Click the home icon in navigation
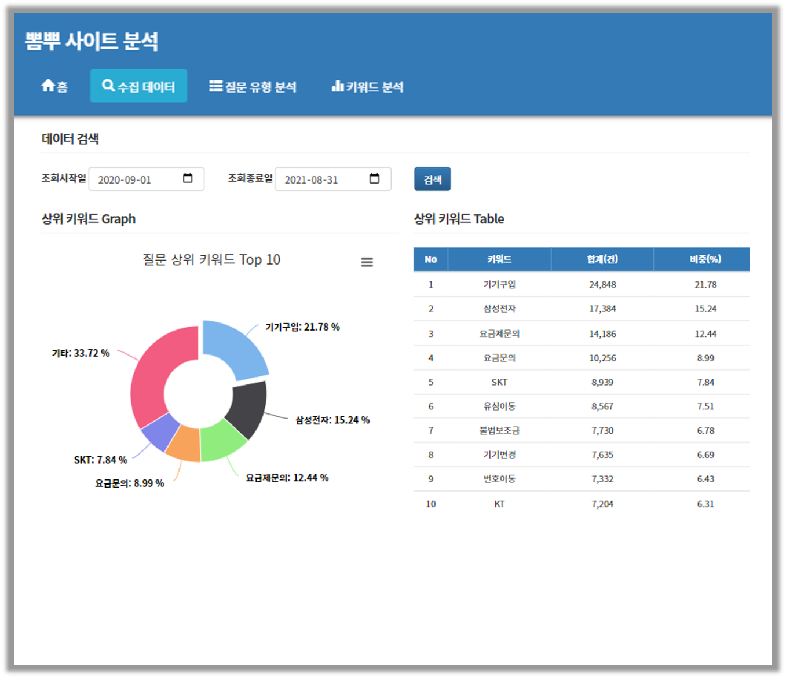 point(47,86)
